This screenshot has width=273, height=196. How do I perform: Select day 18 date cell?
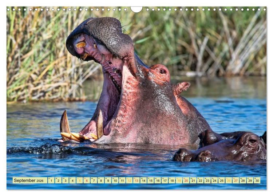coord(172,180)
